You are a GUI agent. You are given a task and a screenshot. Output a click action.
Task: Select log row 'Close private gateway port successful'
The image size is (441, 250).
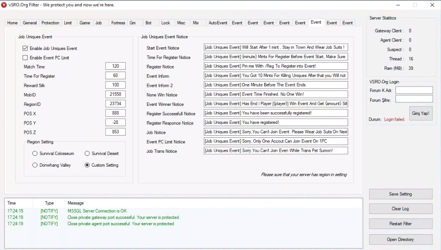click(184, 218)
